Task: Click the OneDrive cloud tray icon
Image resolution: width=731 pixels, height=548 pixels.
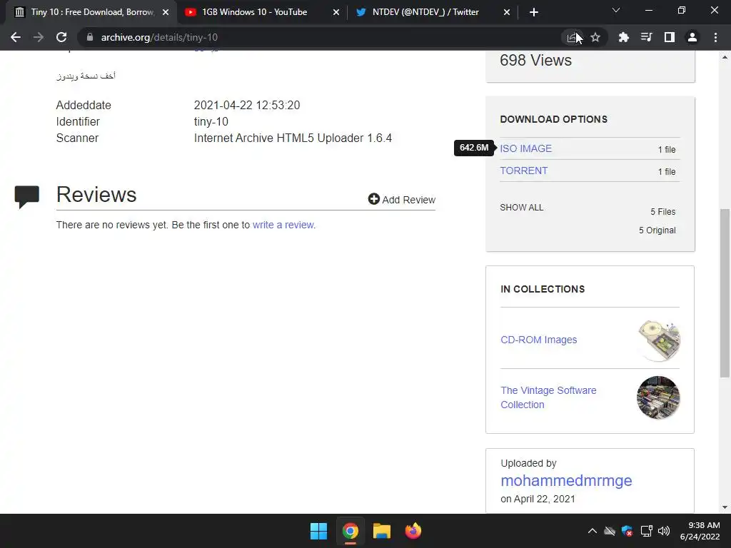Action: [x=610, y=531]
